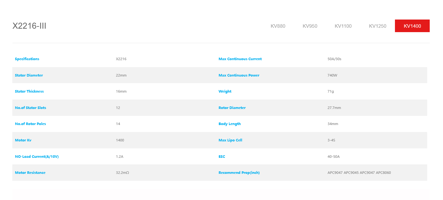The image size is (443, 200).
Task: Select the Weight label
Action: (x=225, y=91)
